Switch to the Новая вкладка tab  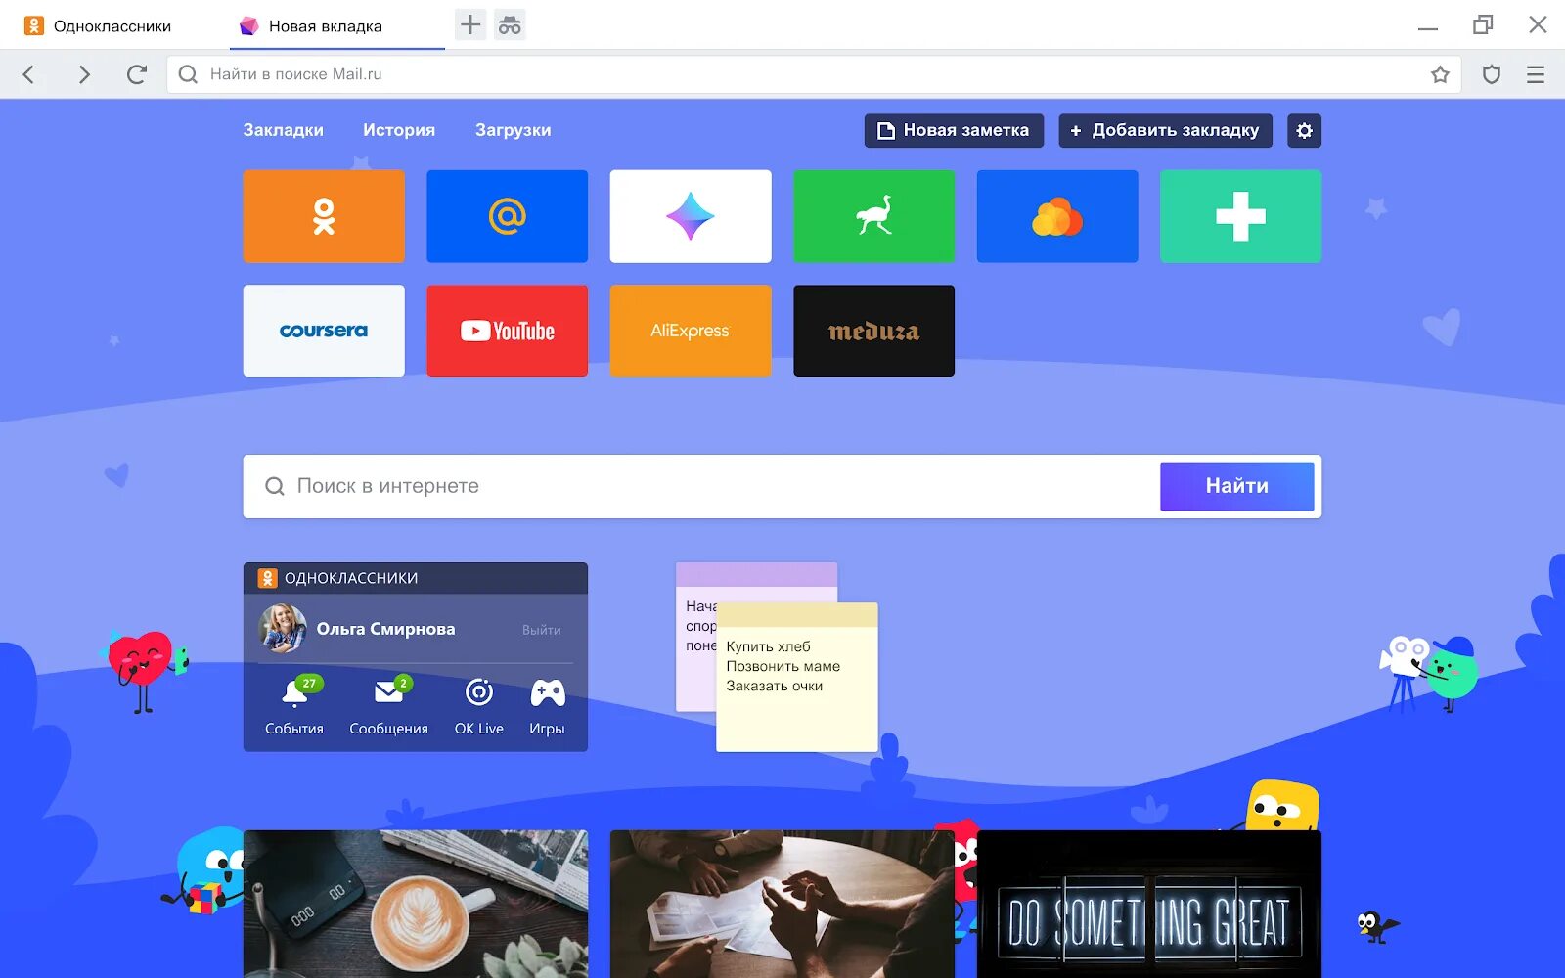(x=337, y=25)
